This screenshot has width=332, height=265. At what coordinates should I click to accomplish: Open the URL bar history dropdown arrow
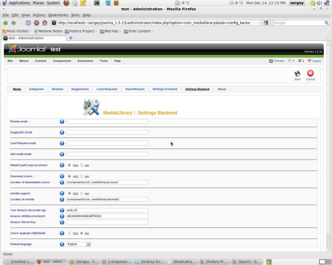point(257,23)
